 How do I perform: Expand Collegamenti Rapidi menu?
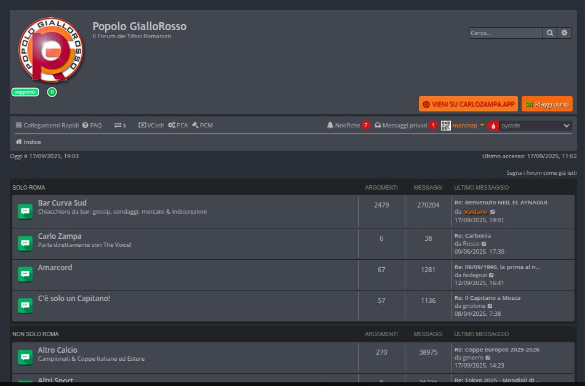tap(47, 125)
